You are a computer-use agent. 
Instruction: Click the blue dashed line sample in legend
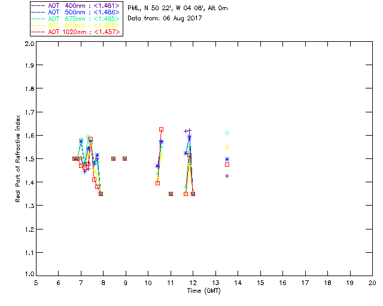click(x=38, y=12)
